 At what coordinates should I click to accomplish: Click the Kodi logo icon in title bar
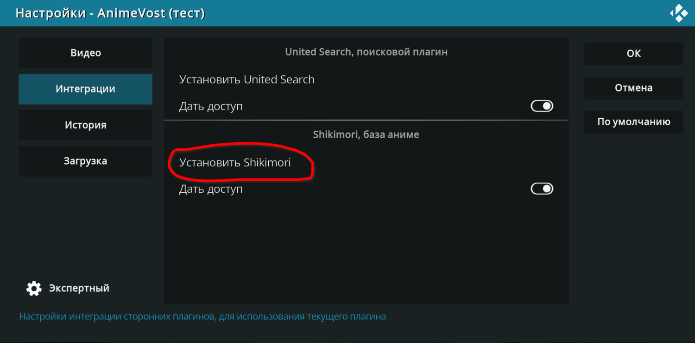tap(679, 13)
